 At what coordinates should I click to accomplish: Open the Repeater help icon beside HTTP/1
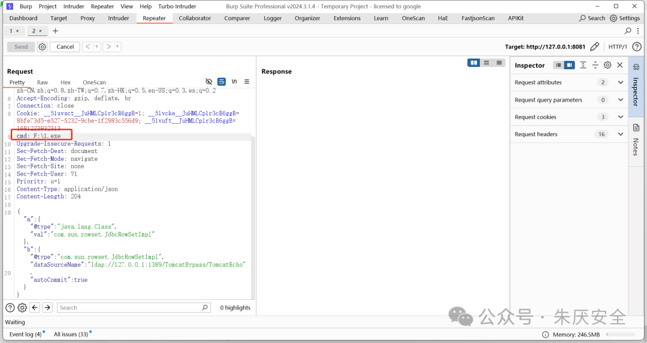(637, 47)
